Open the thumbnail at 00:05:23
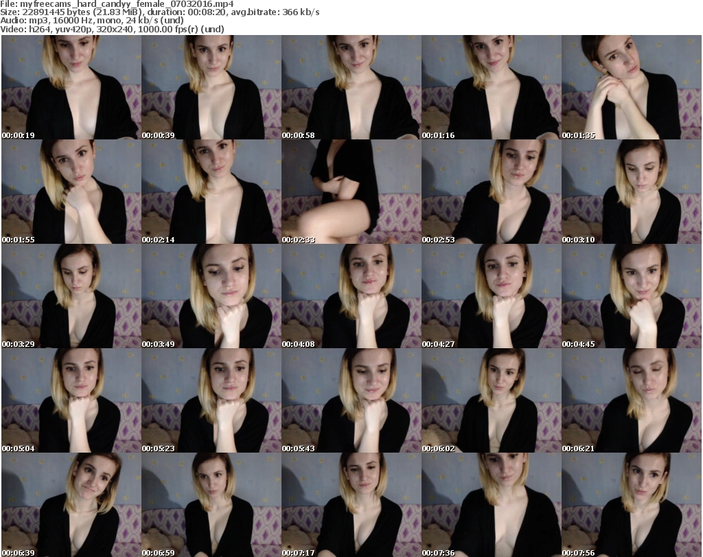Viewport: 703px width, 557px height. pos(211,400)
